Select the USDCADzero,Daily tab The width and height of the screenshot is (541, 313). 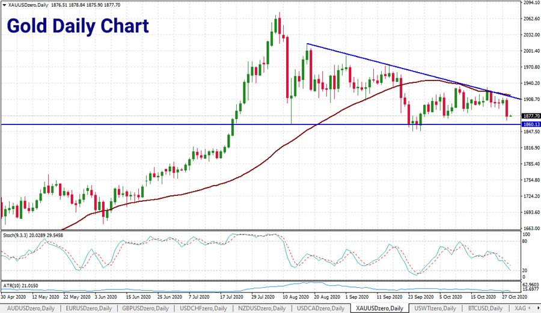[320, 308]
